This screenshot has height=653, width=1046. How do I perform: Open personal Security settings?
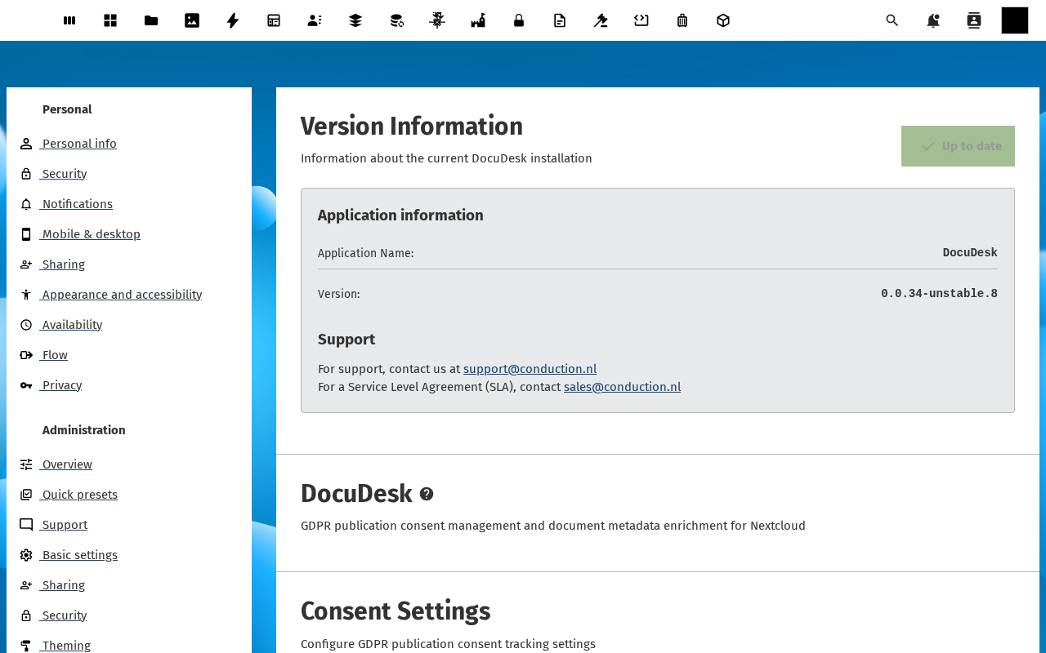coord(64,174)
